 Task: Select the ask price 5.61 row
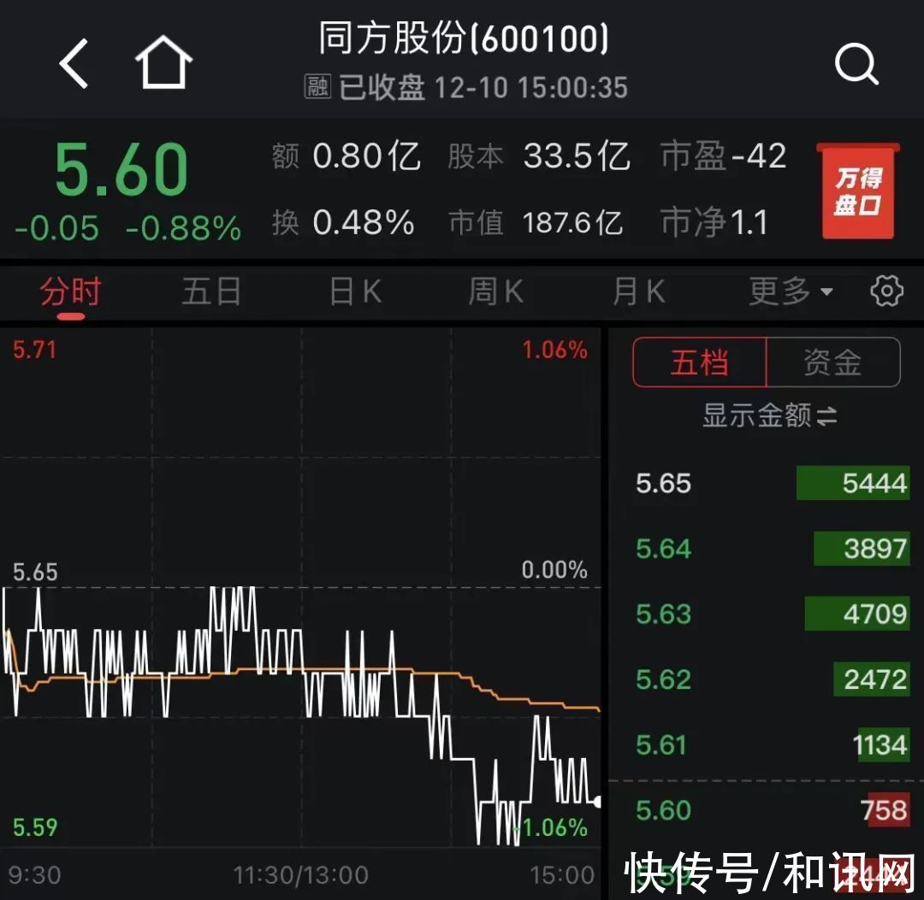772,744
